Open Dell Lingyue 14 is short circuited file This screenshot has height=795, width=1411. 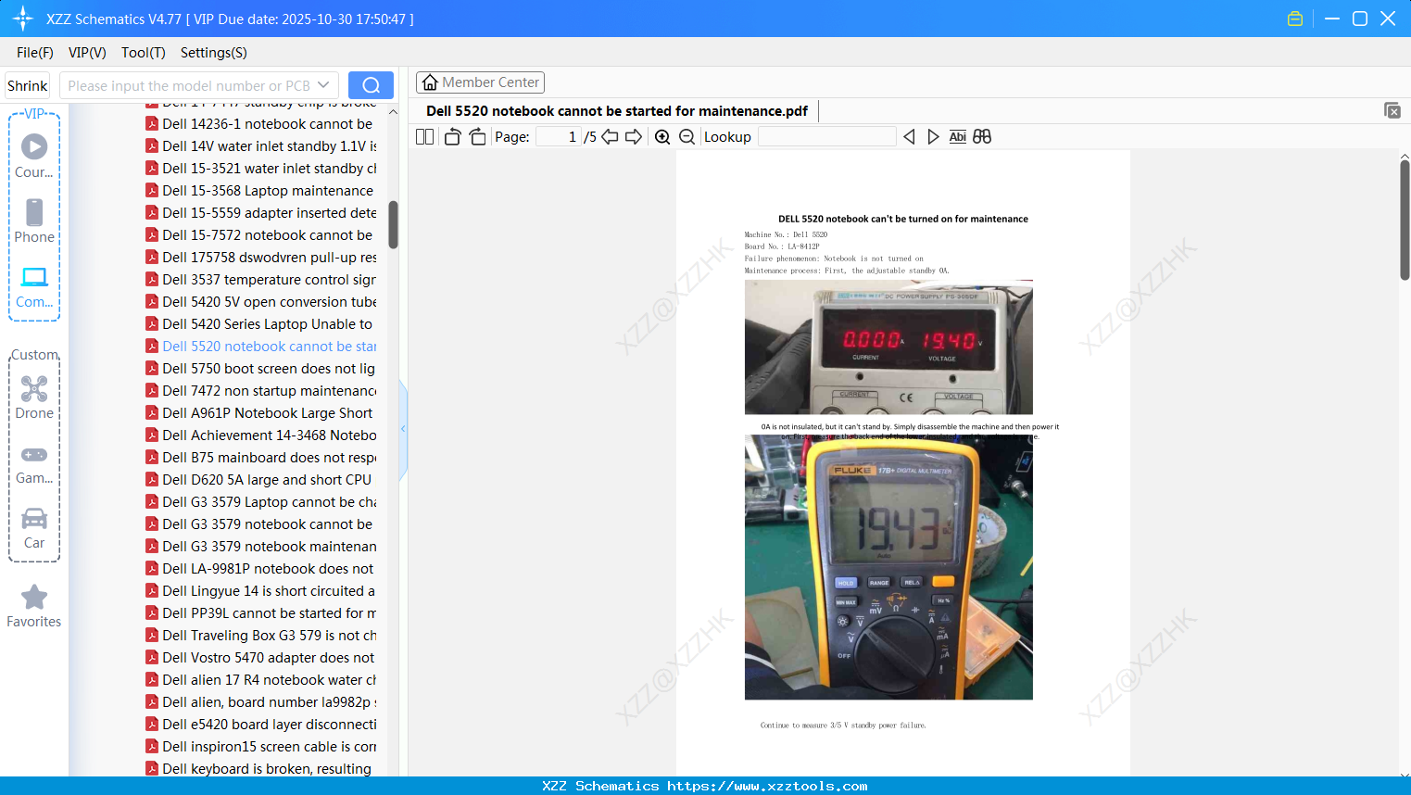(x=260, y=591)
